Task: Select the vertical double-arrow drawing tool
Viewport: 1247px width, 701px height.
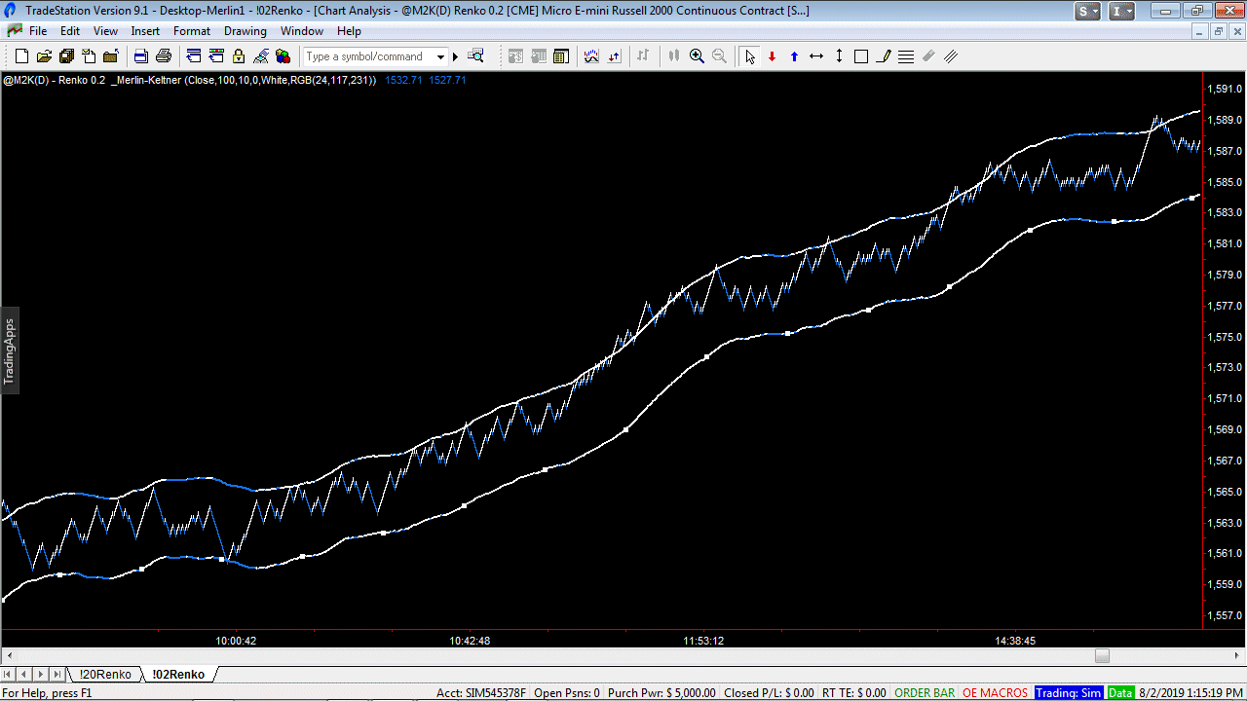Action: point(839,56)
